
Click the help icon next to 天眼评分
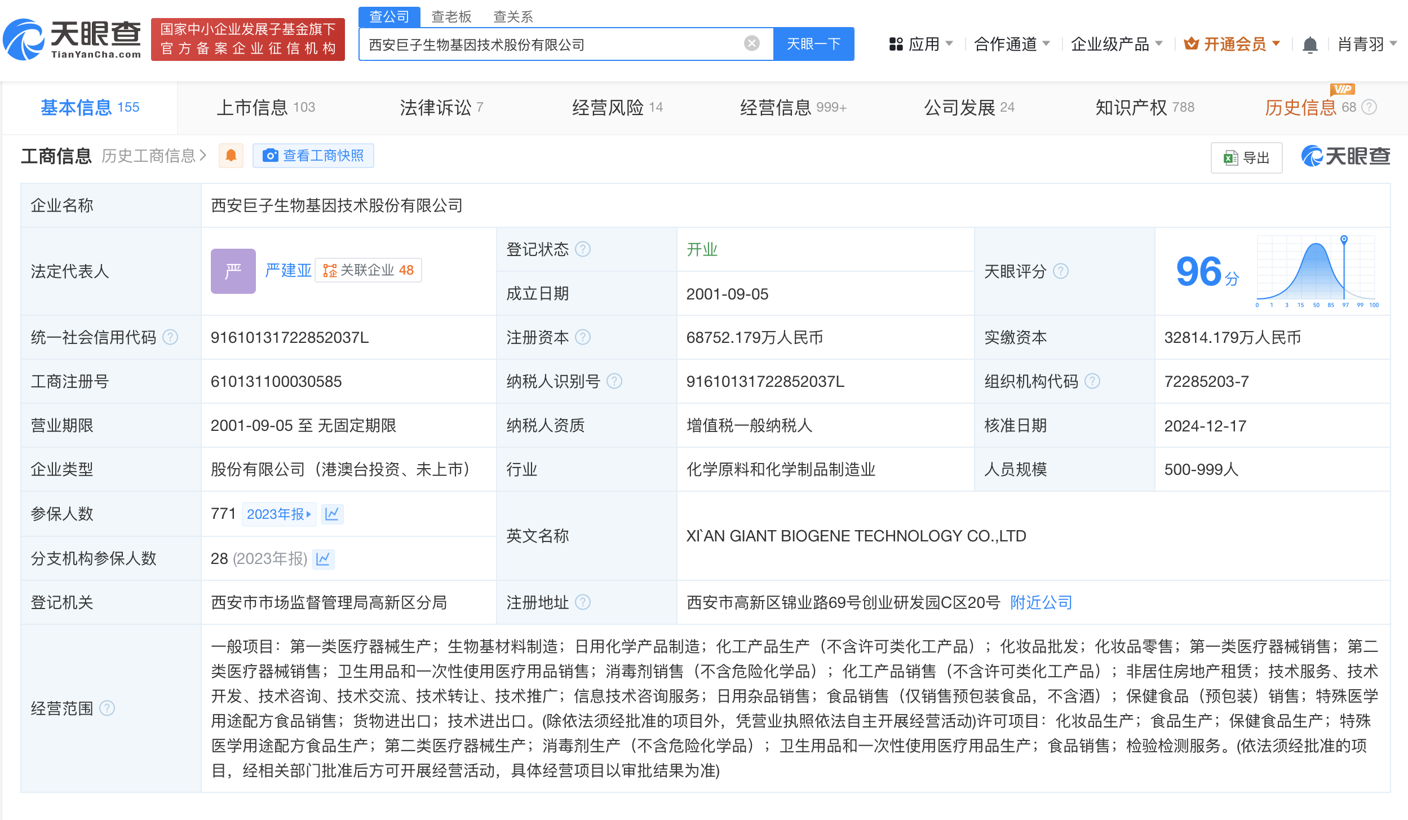pyautogui.click(x=1061, y=271)
